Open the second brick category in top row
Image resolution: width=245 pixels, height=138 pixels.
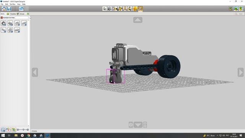pos(10,23)
